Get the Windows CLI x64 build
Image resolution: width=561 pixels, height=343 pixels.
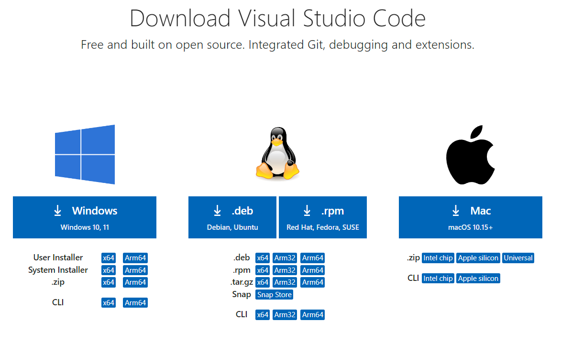(x=109, y=302)
